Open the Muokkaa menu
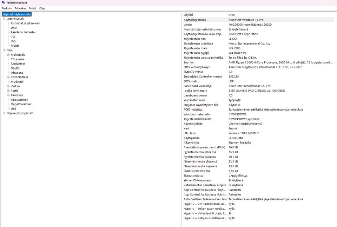The image size is (337, 227). pyautogui.click(x=20, y=8)
